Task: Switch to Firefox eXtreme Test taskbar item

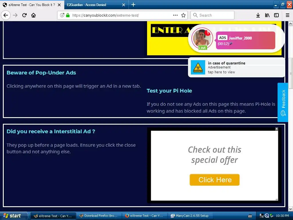Action: pos(145,216)
